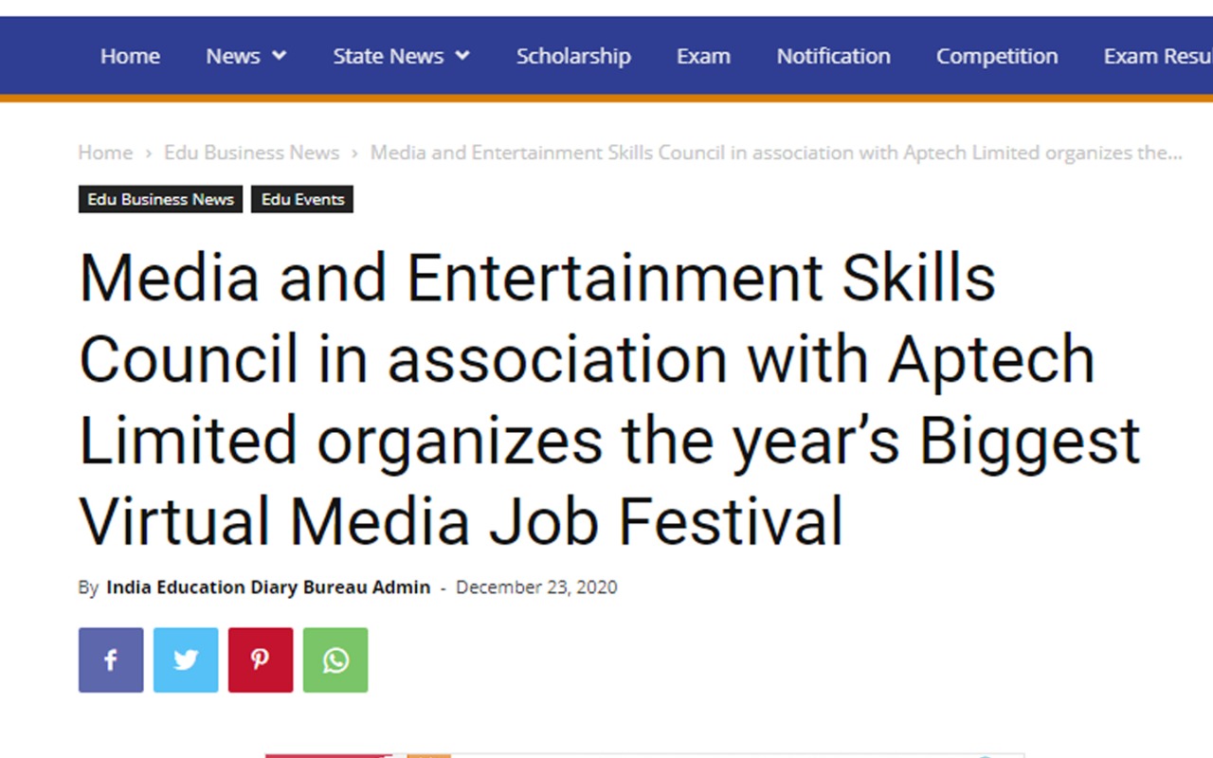Open the Notification menu item
The image size is (1213, 758).
[834, 56]
